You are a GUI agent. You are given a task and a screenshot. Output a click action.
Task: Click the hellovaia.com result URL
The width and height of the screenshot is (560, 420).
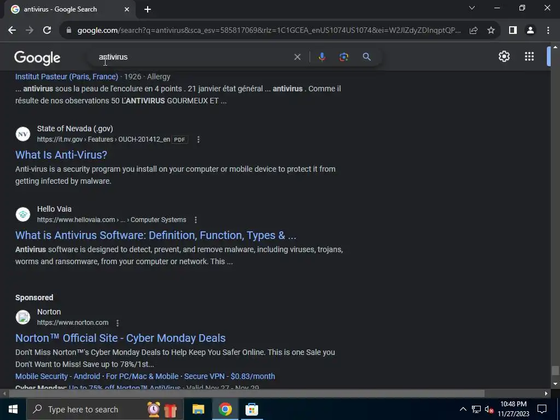coord(112,220)
